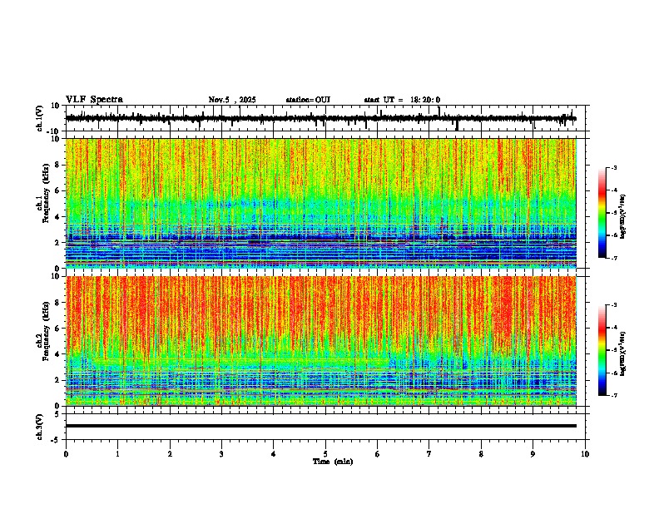The width and height of the screenshot is (659, 509).
Task: Click the "1" tick on the time axis
Action: coord(117,454)
